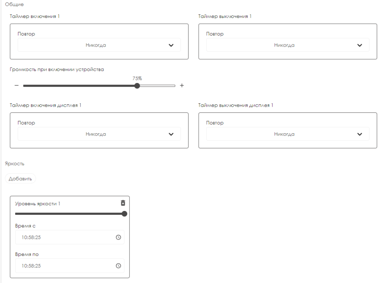Image resolution: width=380 pixels, height=283 pixels.
Task: Increase volume with the plus icon
Action: (x=182, y=86)
